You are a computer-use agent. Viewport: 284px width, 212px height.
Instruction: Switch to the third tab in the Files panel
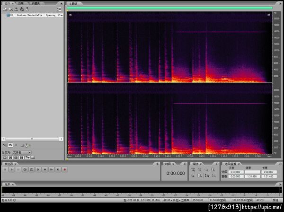(x=35, y=3)
